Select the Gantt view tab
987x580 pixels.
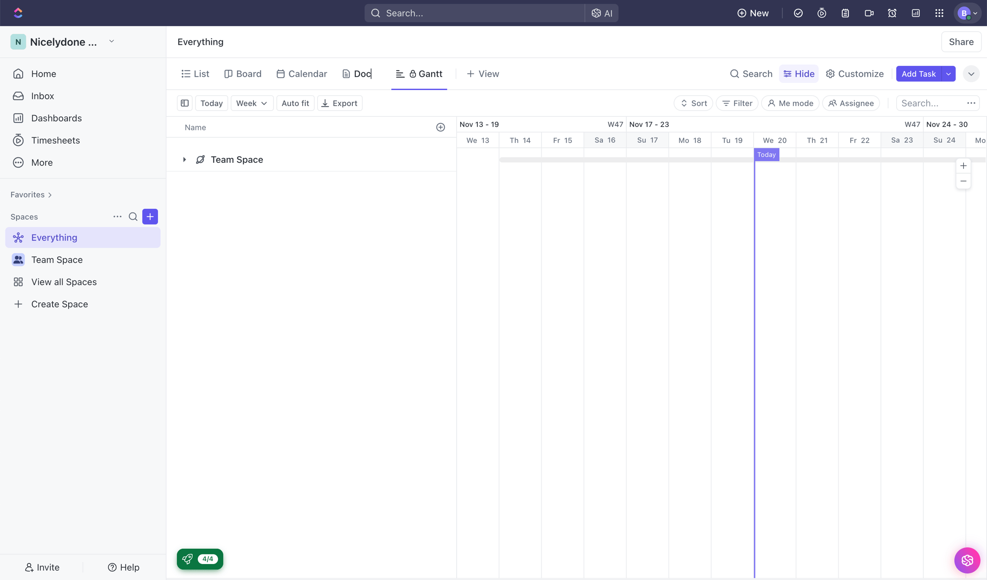point(419,74)
